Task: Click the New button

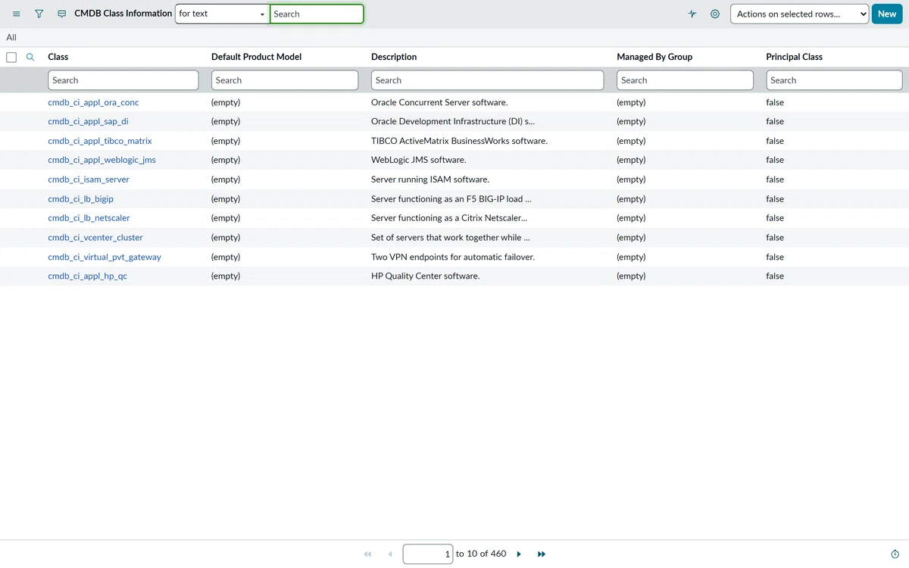Action: pos(887,14)
